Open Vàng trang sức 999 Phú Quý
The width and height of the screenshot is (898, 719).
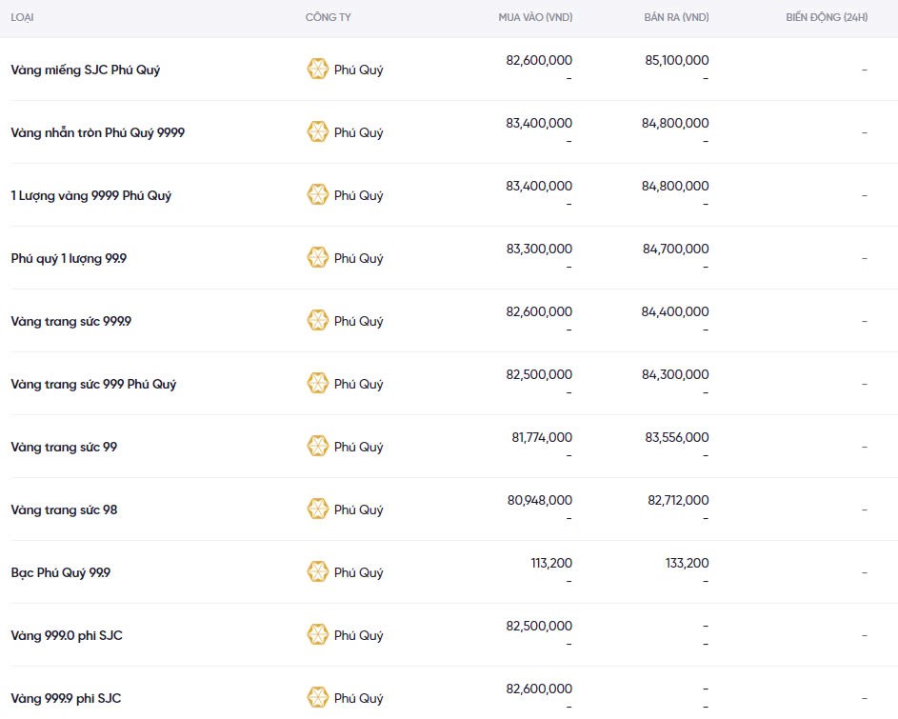click(93, 384)
